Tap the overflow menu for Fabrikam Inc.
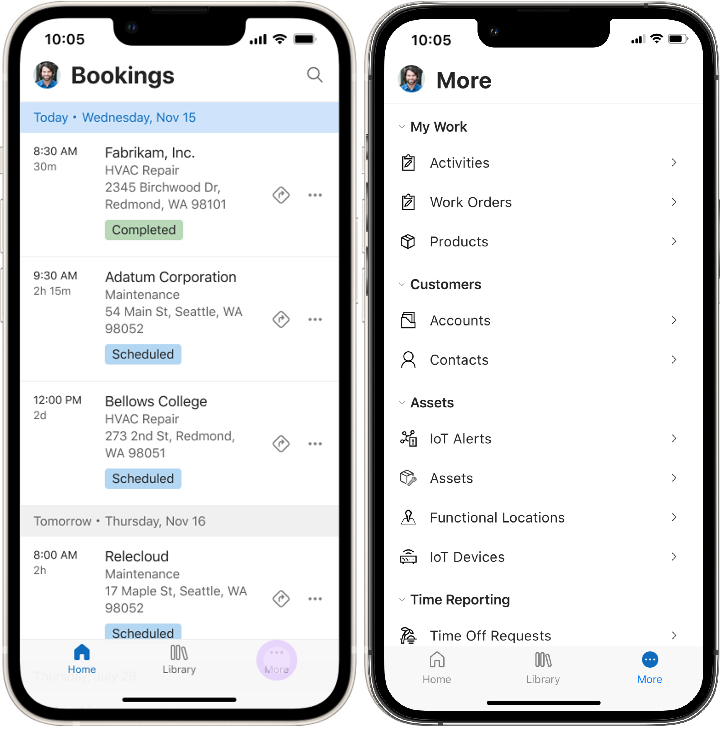The width and height of the screenshot is (720, 731). click(315, 195)
